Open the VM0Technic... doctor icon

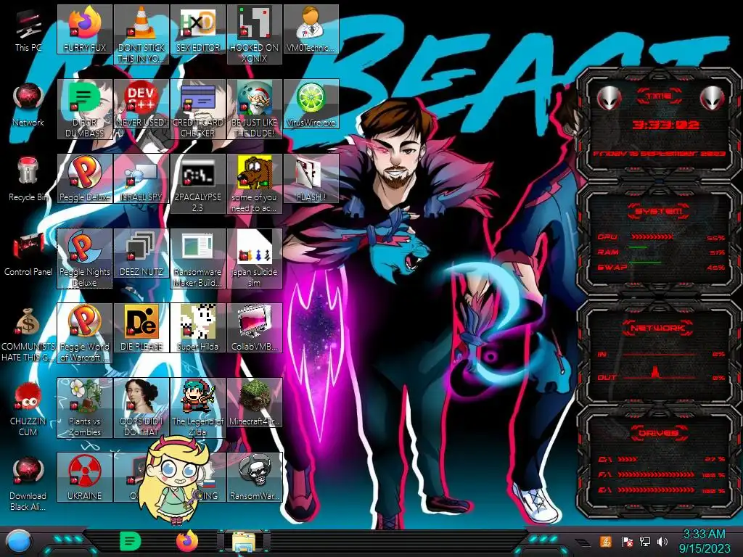coord(311,29)
